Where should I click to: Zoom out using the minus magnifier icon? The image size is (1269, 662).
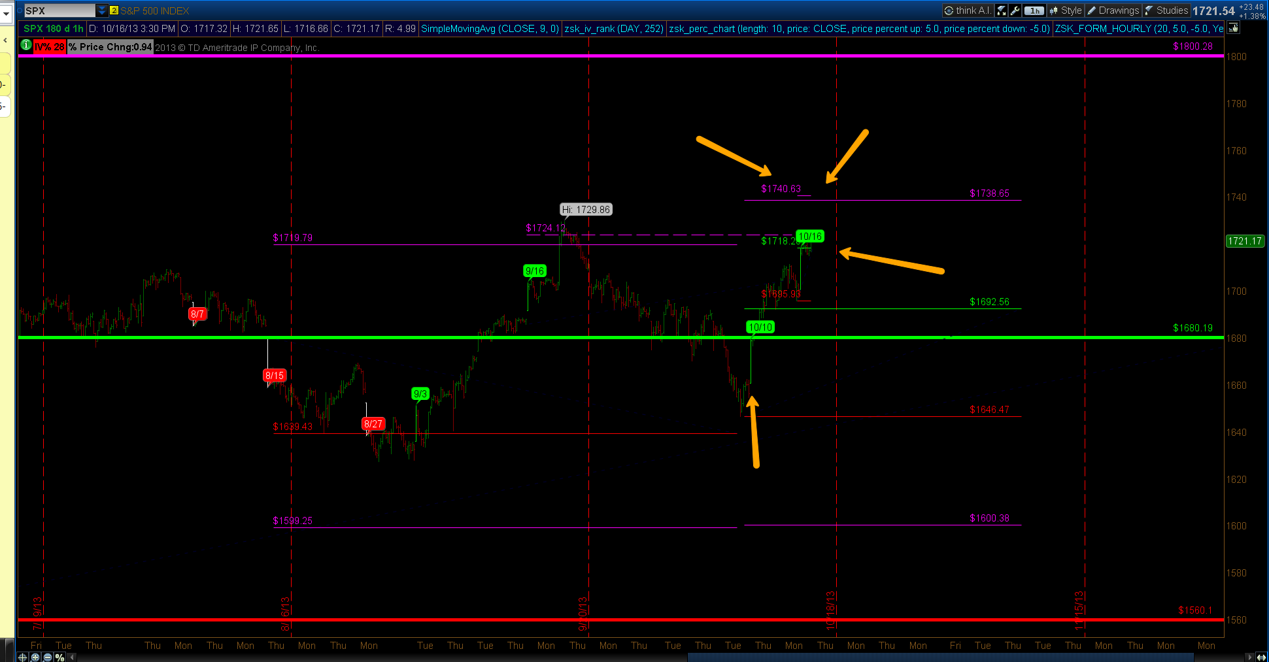[x=47, y=657]
